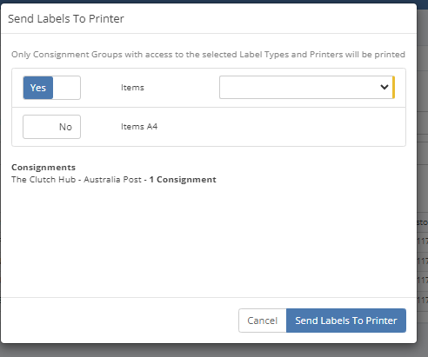The image size is (428, 357).
Task: Click the empty left half of Items A4 toggle
Action: coord(37,127)
